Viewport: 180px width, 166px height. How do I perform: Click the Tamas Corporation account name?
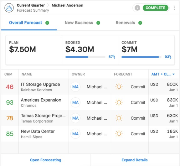tap(37, 121)
